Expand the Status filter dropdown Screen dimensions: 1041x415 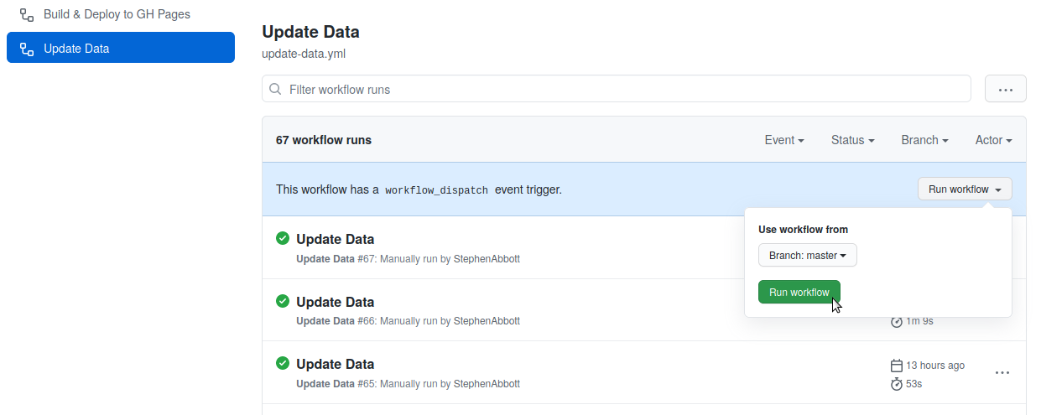tap(852, 140)
